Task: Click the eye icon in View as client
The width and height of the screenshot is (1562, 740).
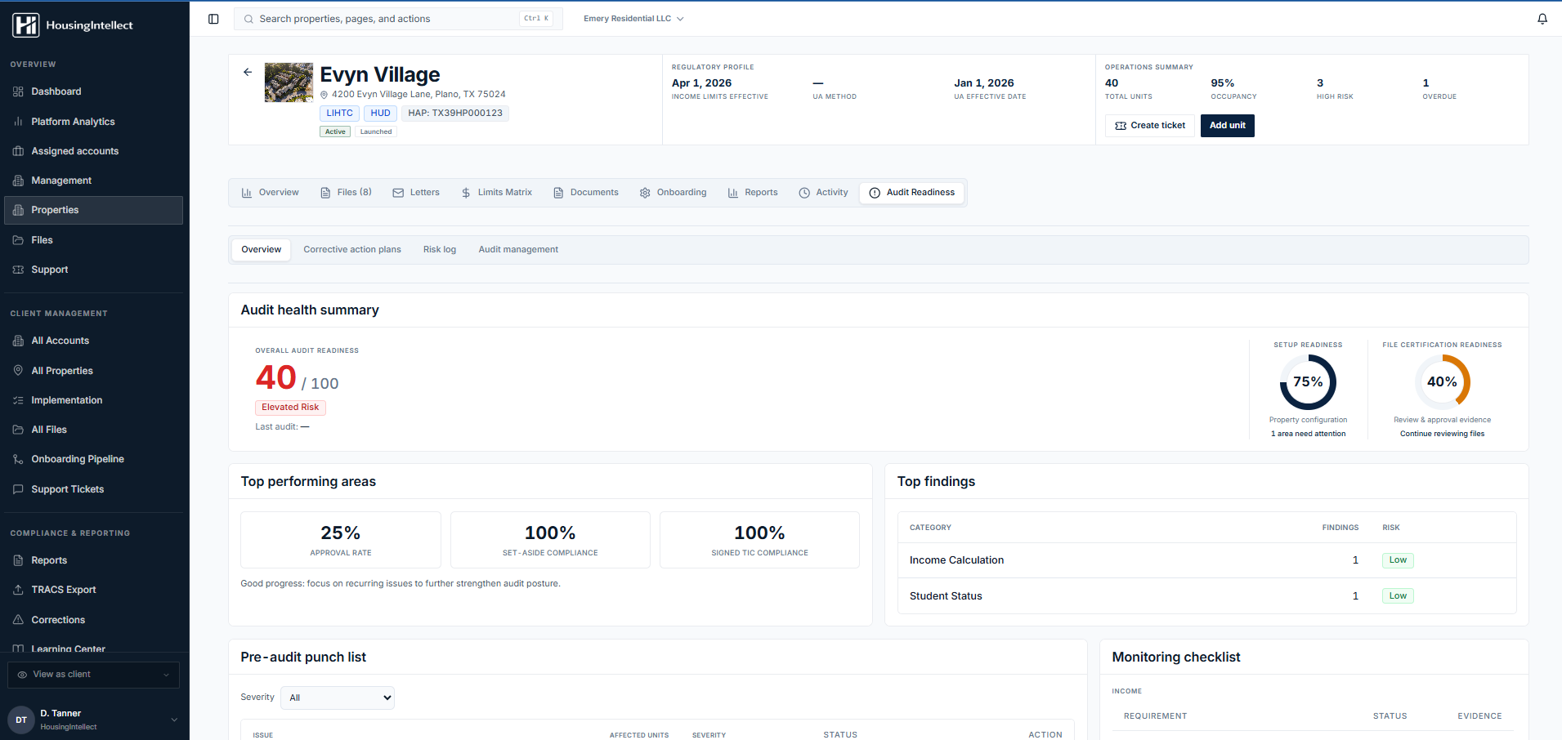Action: coord(22,675)
